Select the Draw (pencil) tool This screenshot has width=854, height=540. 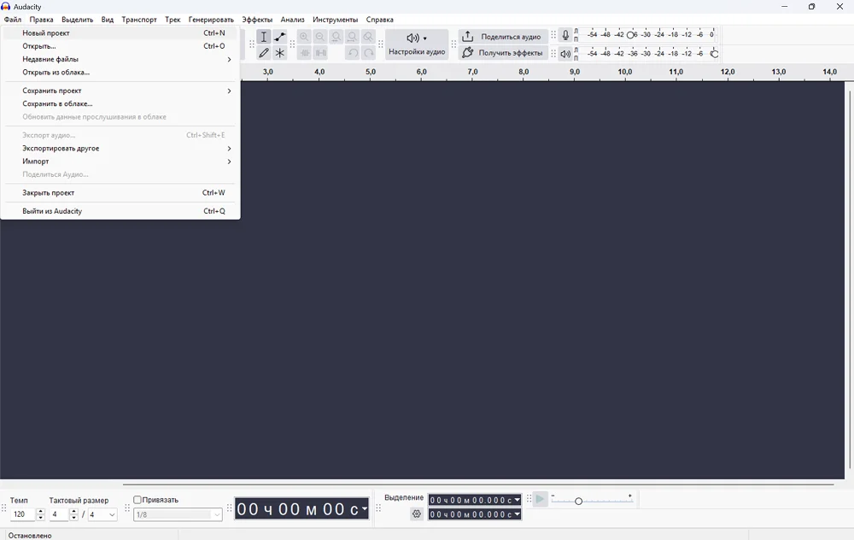click(x=264, y=53)
